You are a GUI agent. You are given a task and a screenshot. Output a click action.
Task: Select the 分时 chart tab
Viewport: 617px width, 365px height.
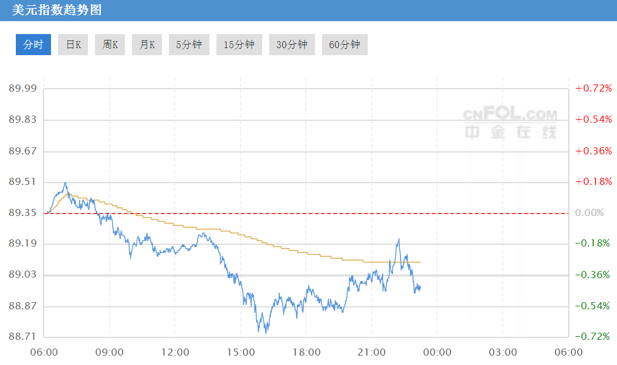(33, 45)
